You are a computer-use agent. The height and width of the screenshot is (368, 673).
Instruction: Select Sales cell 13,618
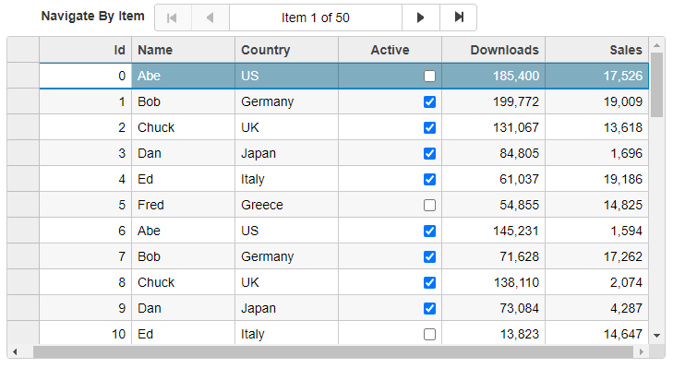(x=597, y=127)
